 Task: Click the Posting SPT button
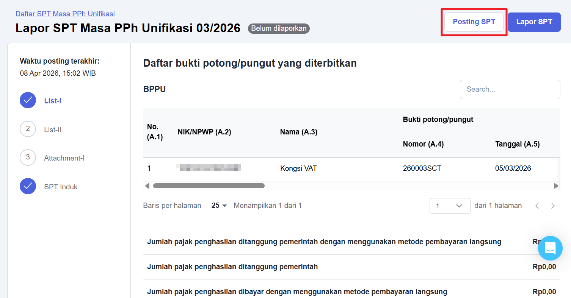tap(474, 22)
